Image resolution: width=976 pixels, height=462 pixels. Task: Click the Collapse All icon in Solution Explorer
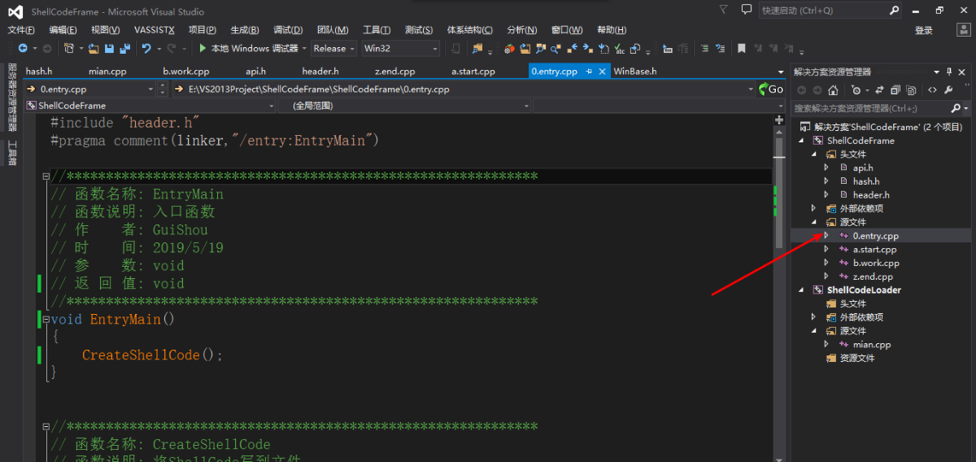point(896,90)
